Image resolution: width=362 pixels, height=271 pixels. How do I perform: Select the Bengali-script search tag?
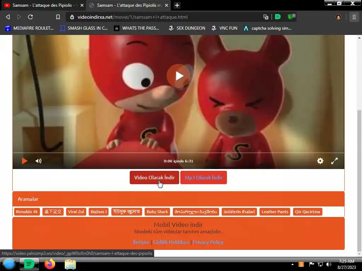coord(127,212)
